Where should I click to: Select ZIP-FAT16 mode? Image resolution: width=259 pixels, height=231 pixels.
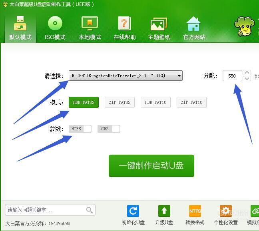coord(191,102)
